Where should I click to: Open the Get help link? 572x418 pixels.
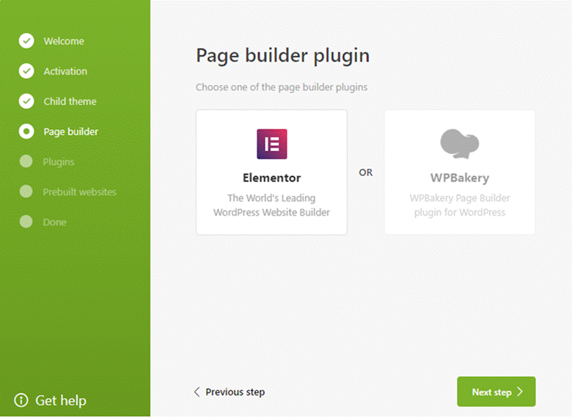click(51, 400)
